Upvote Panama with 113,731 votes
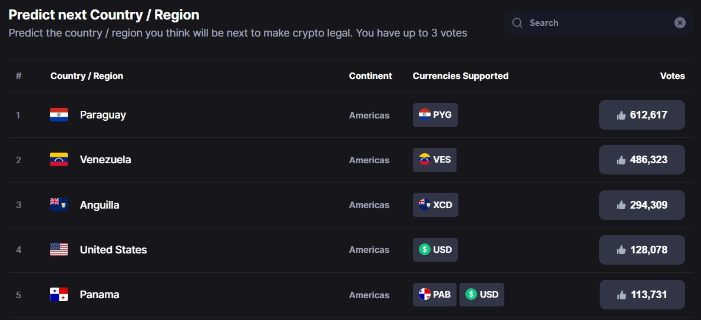 point(642,295)
